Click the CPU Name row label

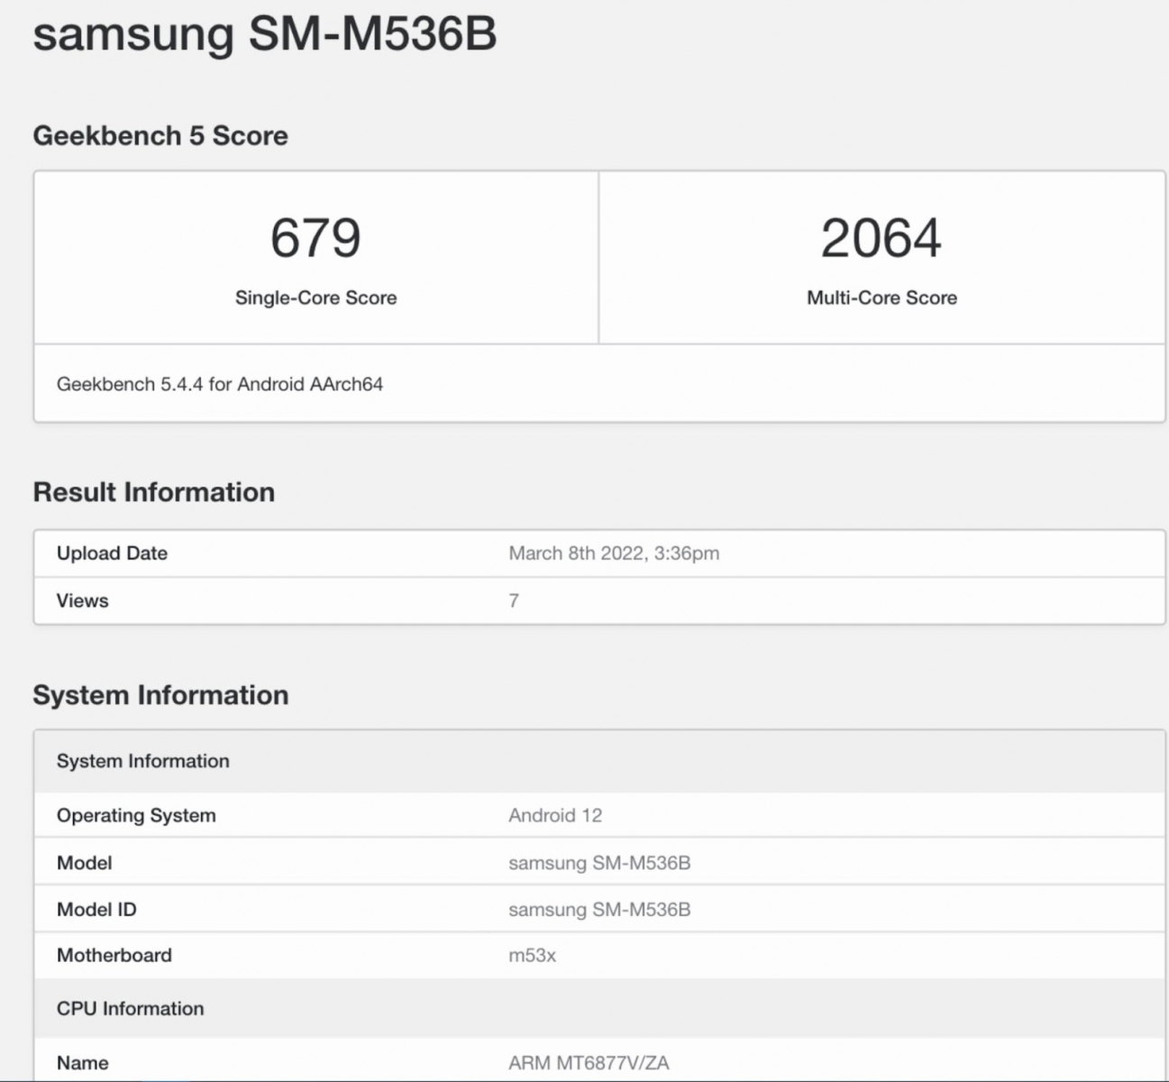point(82,1063)
